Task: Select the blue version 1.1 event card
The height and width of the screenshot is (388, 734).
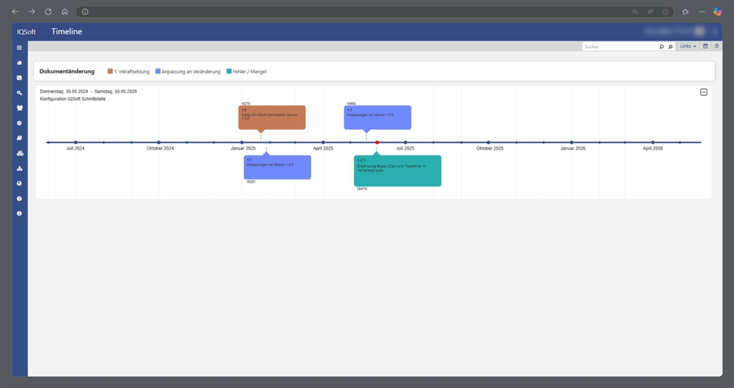Action: 278,167
